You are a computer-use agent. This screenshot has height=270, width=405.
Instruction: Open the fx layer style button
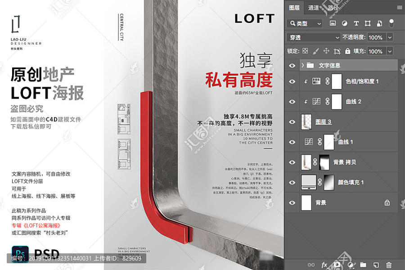[x=324, y=265]
